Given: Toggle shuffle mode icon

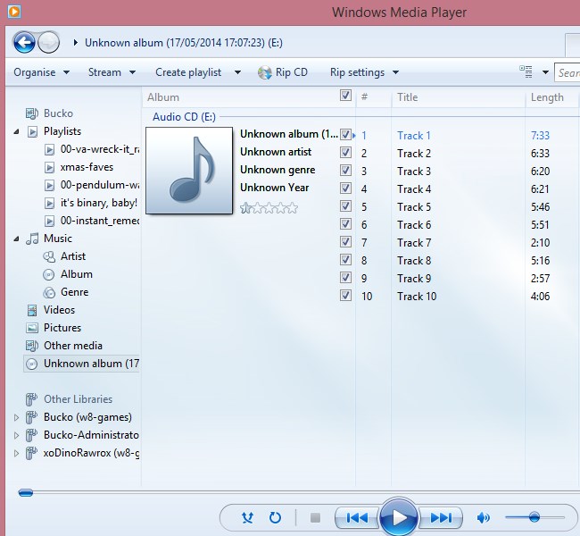Looking at the screenshot, I should (x=248, y=517).
